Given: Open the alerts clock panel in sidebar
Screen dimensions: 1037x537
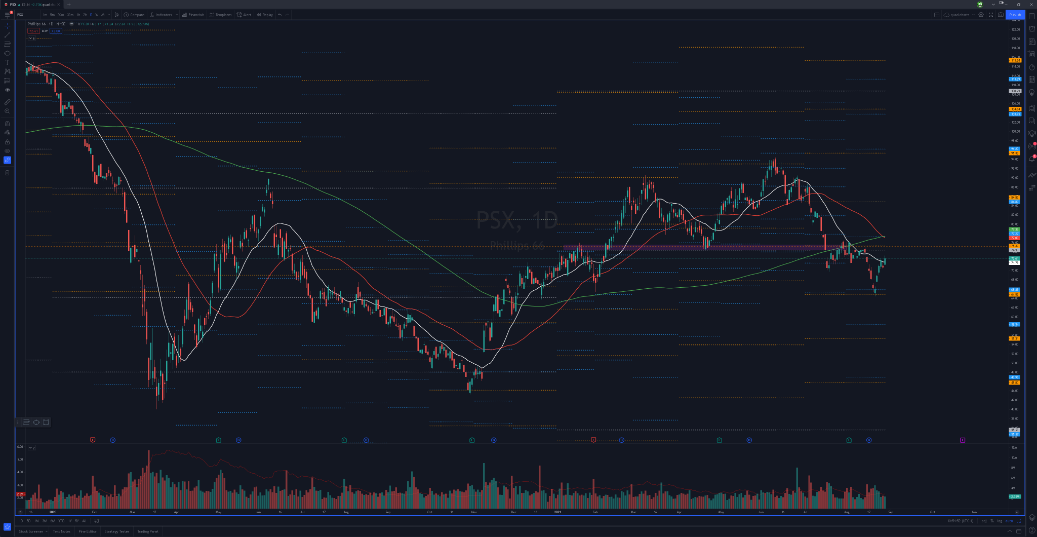Looking at the screenshot, I should (x=1032, y=29).
